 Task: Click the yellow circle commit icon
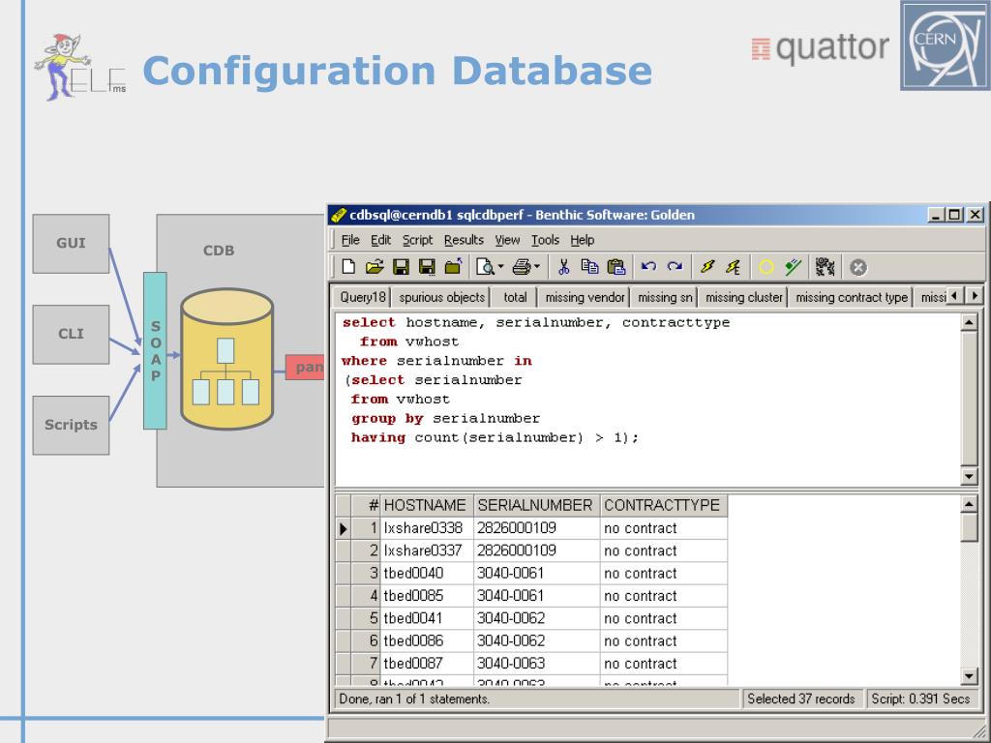[x=766, y=267]
